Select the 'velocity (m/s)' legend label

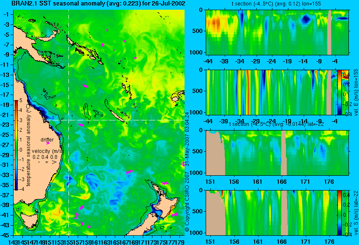click(x=47, y=151)
